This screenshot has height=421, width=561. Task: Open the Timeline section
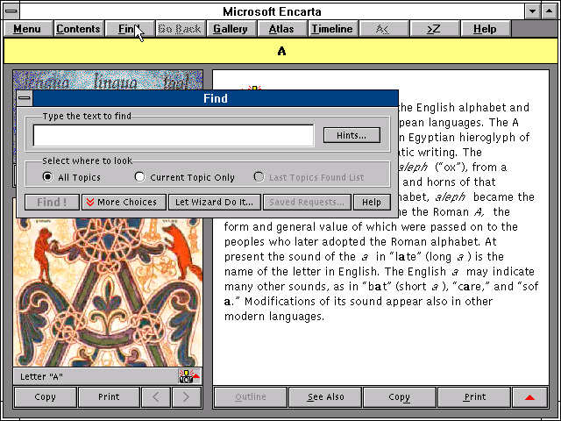click(332, 29)
